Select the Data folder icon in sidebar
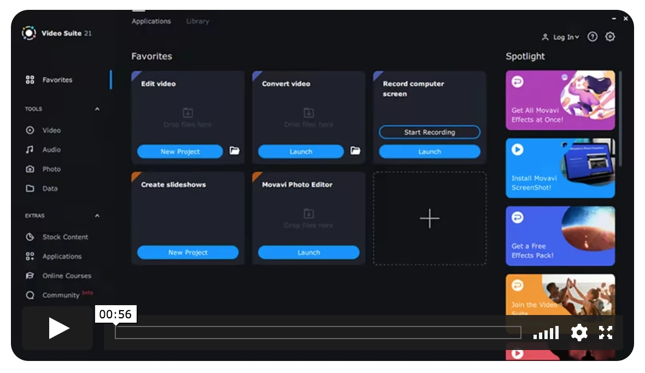The width and height of the screenshot is (645, 373). point(30,188)
